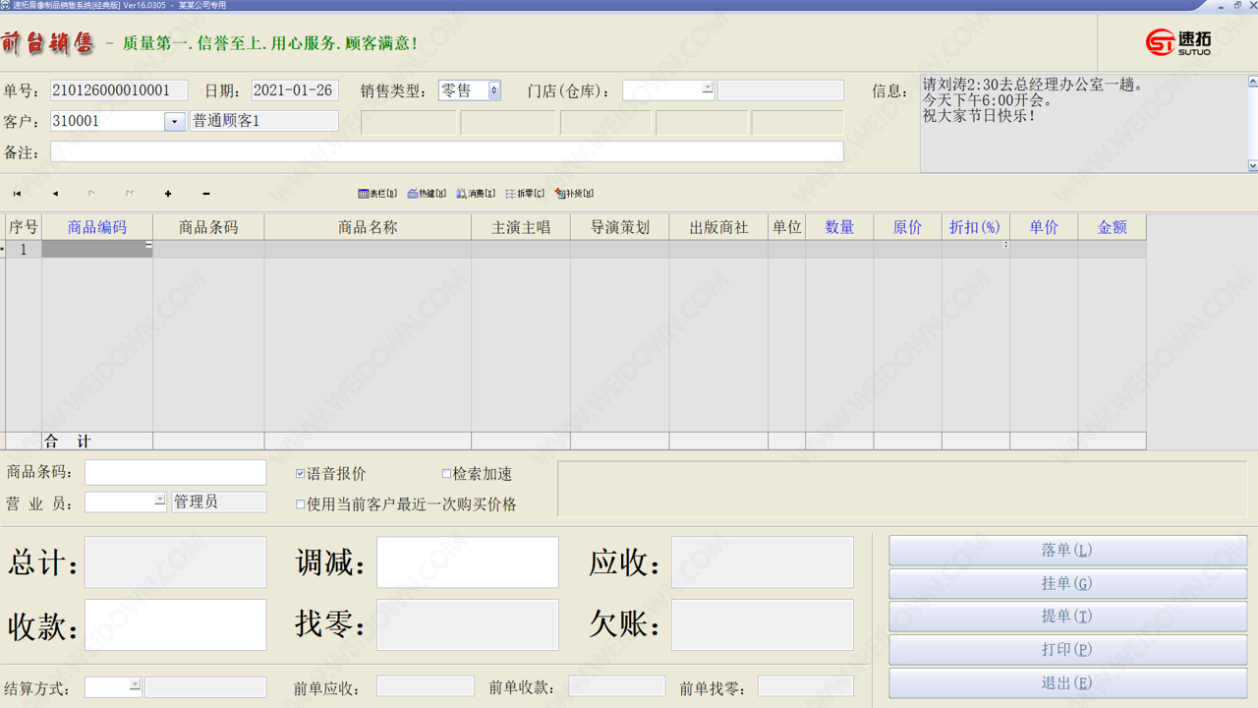Go to first record navigation arrow
This screenshot has height=708, width=1258.
(x=17, y=194)
